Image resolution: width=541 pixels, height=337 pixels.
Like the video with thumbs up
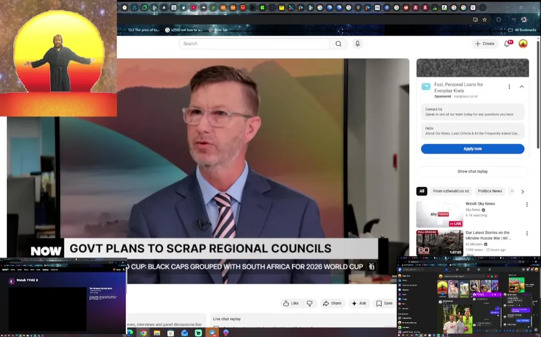(291, 303)
